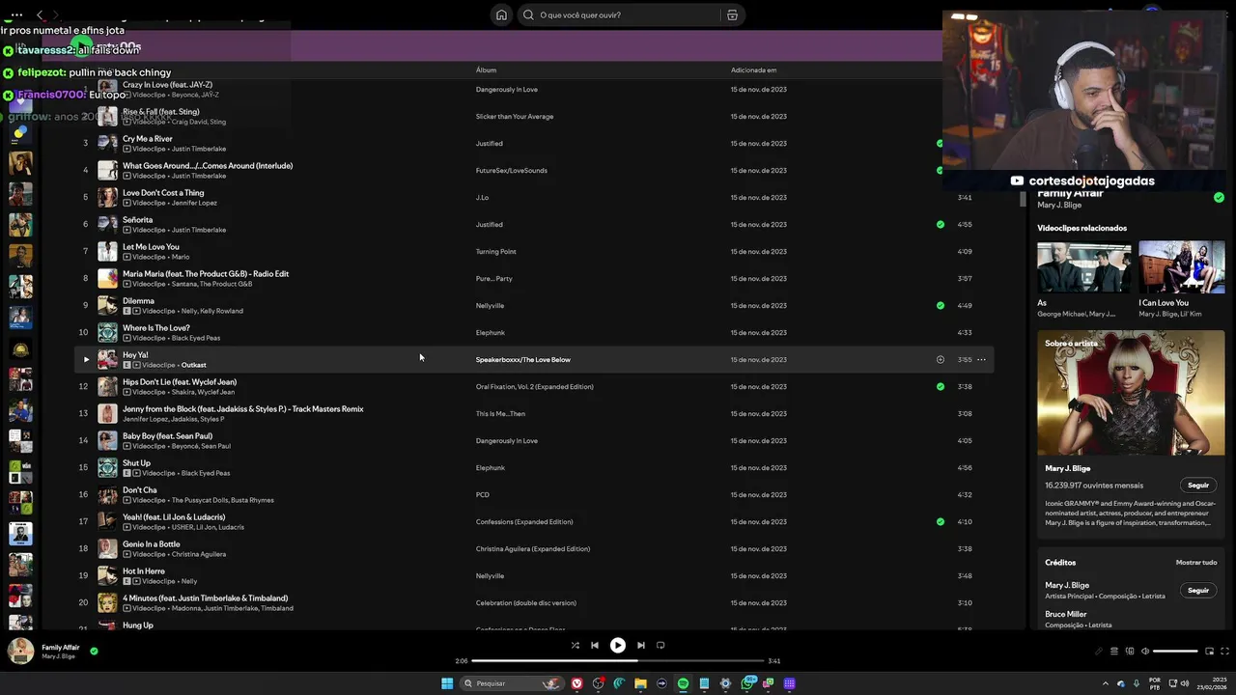This screenshot has width=1236, height=695.
Task: Select track 'Don't Cha'
Action: click(140, 489)
